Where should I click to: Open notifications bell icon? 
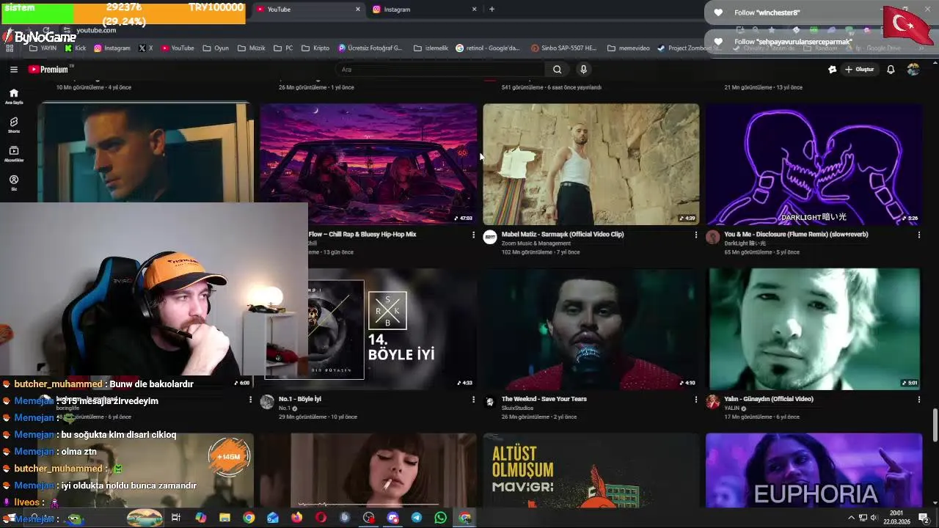(x=891, y=70)
